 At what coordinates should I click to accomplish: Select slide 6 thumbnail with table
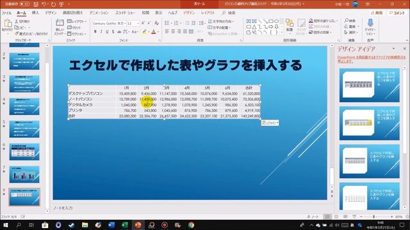point(24,152)
